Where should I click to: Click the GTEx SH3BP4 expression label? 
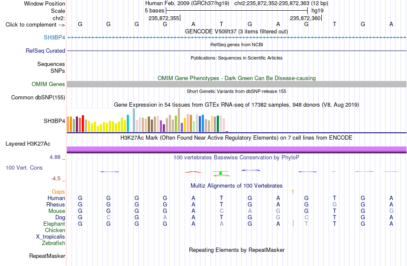tap(54, 121)
